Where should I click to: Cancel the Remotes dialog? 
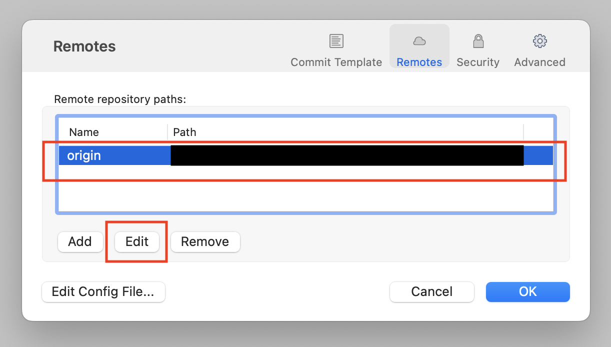(x=431, y=292)
